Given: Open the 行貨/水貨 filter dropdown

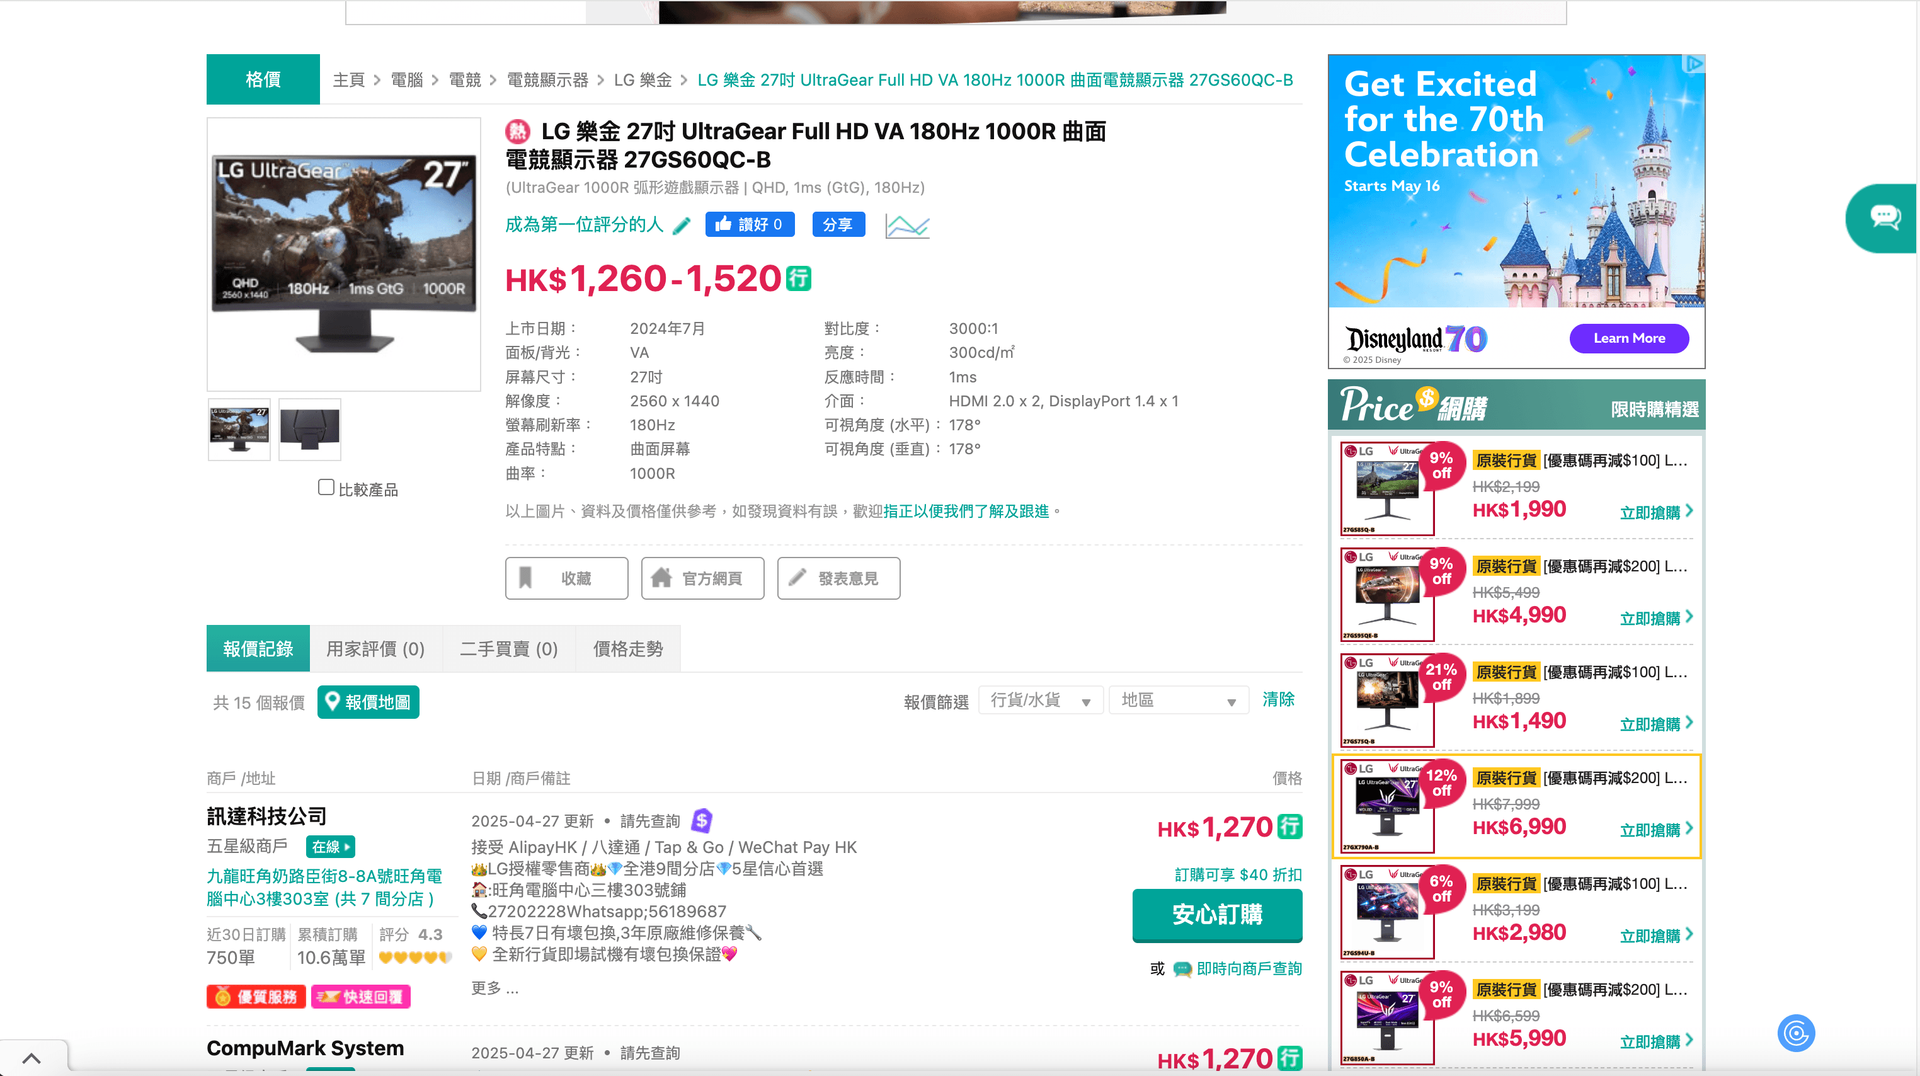Looking at the screenshot, I should coord(1041,700).
